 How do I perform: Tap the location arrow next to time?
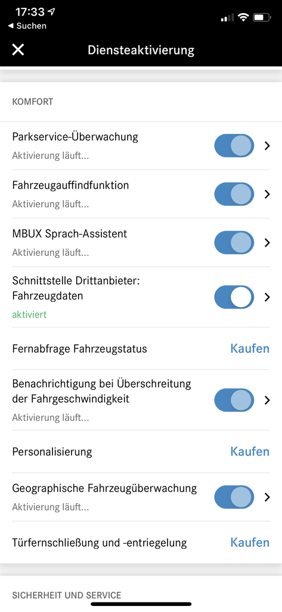51,12
